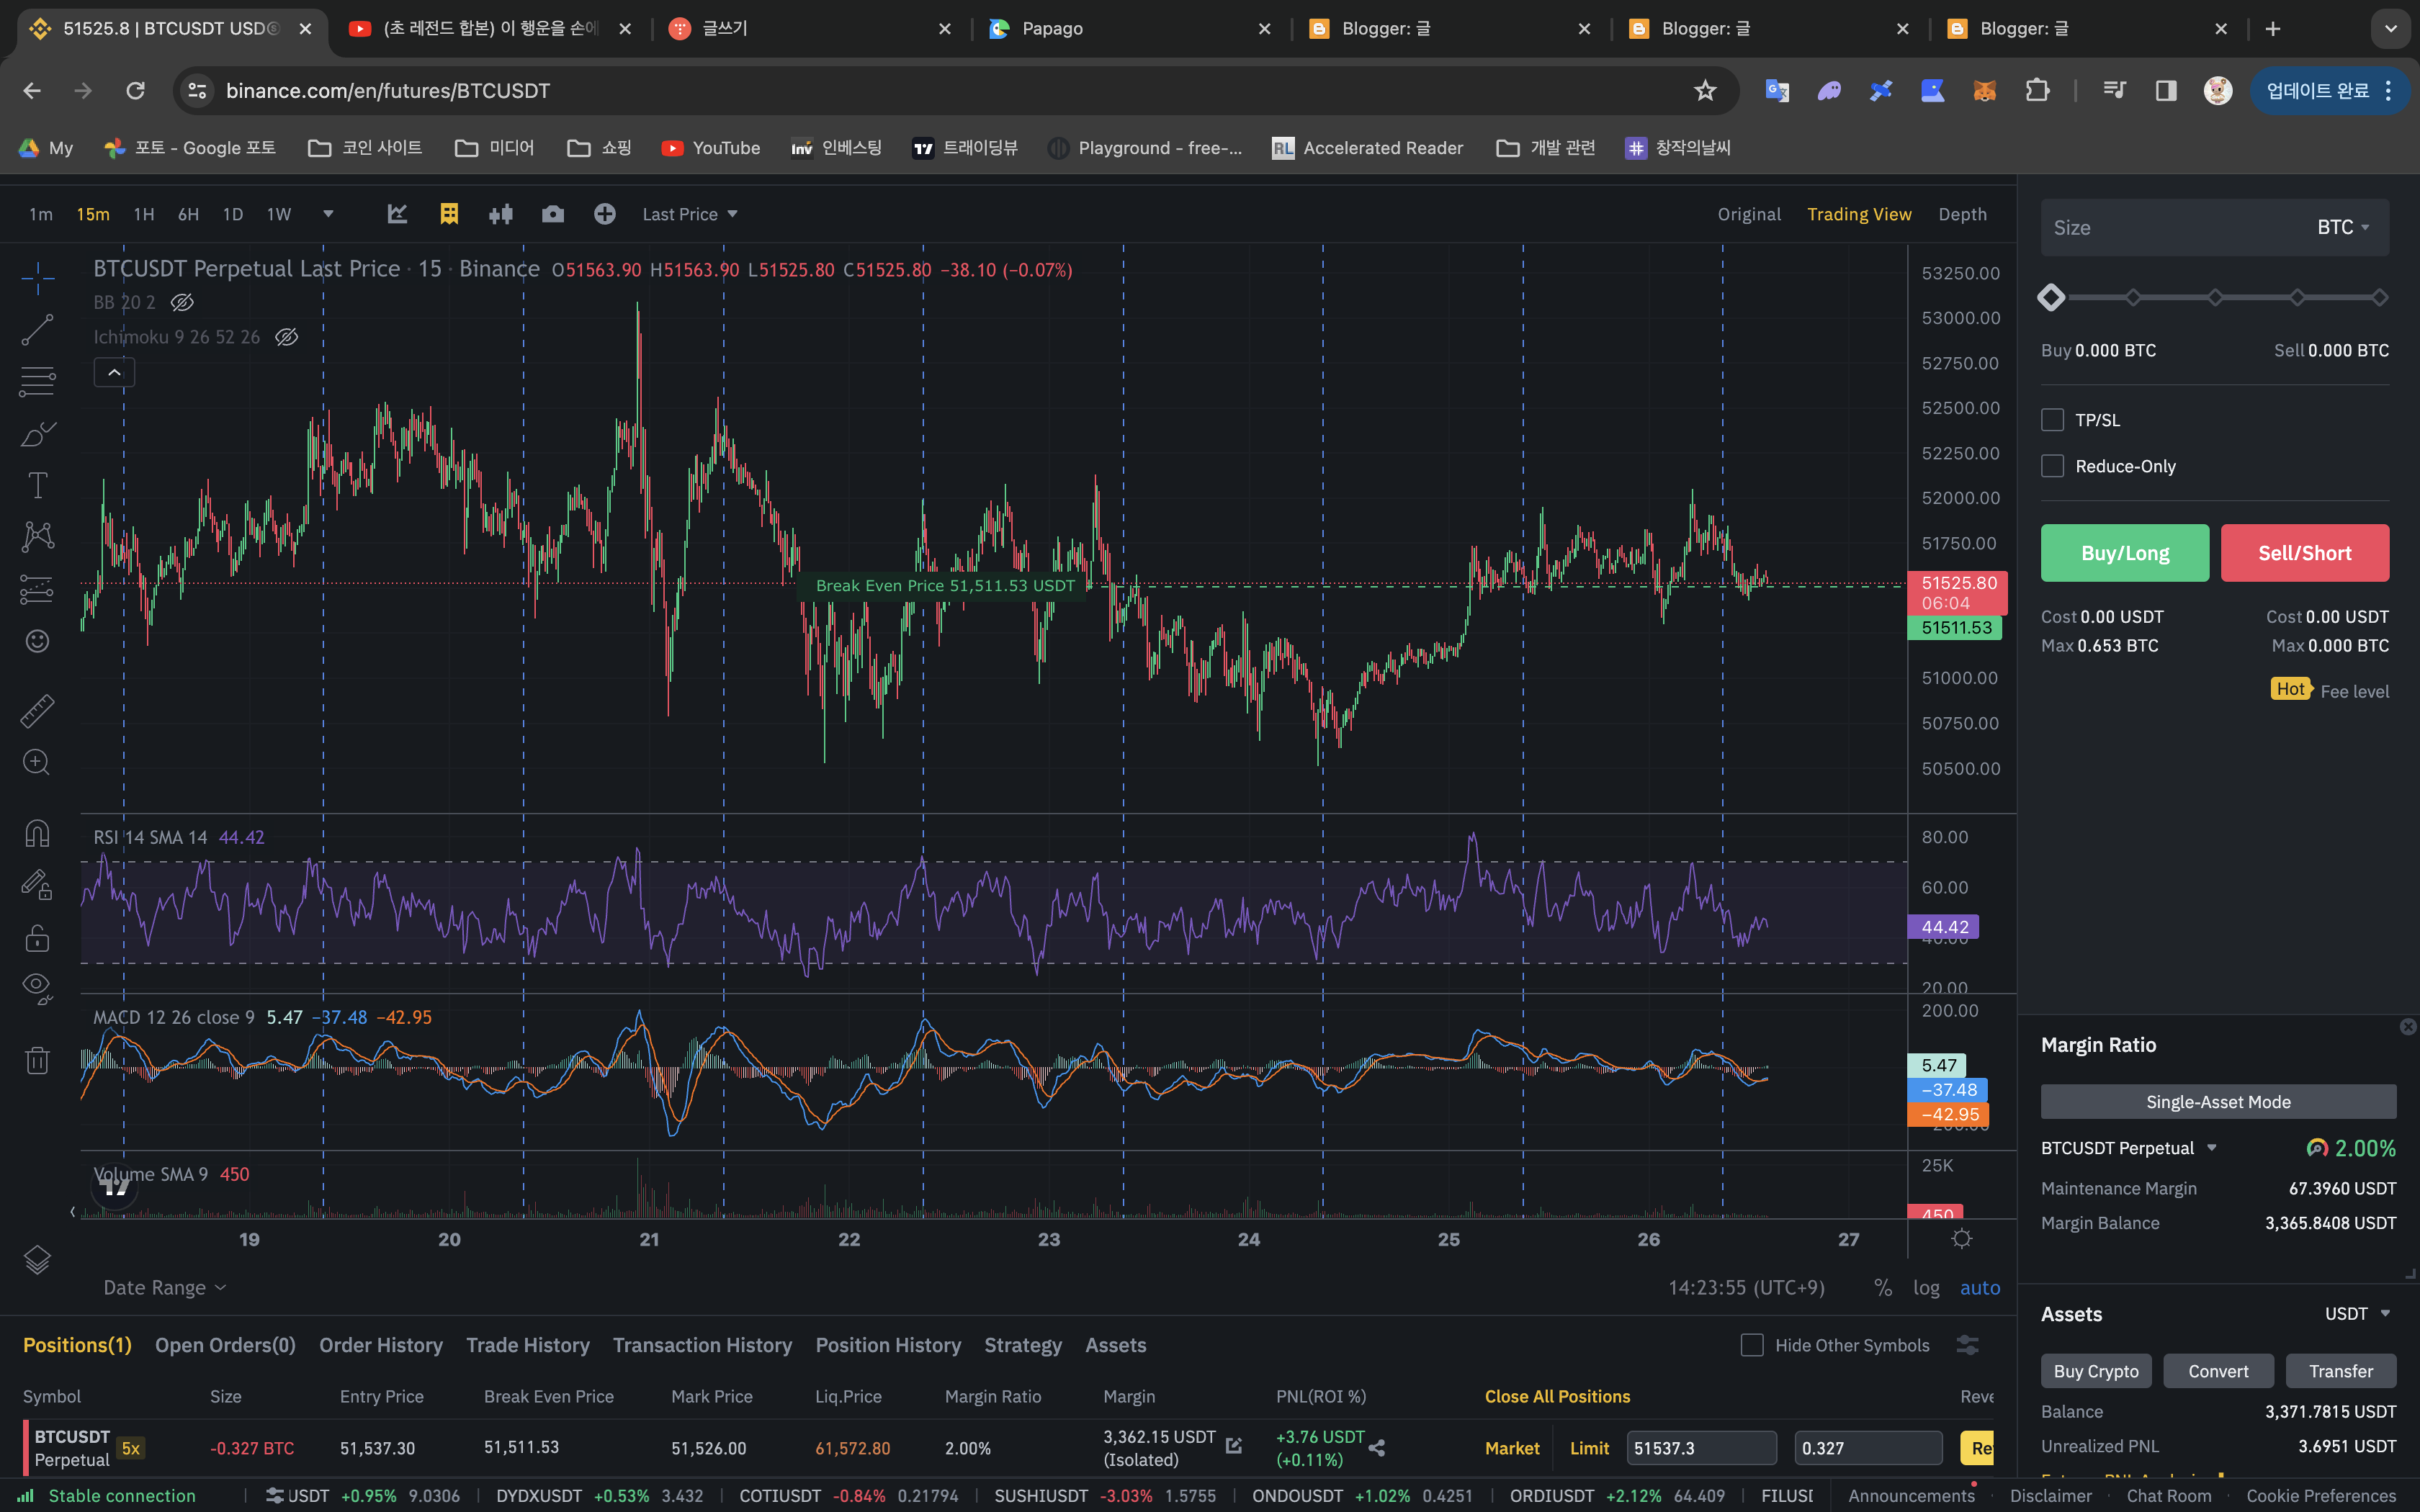Switch to the Depth view
Image resolution: width=2420 pixels, height=1512 pixels.
1962,214
